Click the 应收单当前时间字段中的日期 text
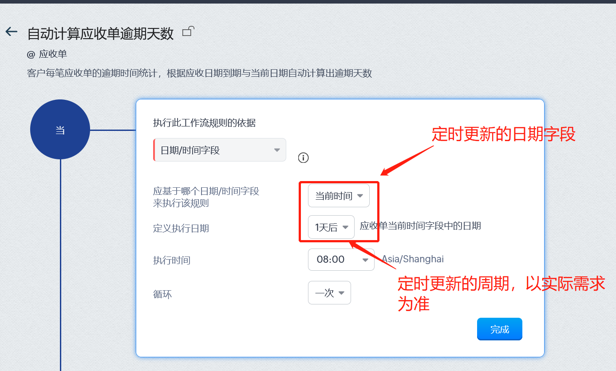Viewport: 616px width, 371px height. click(420, 226)
